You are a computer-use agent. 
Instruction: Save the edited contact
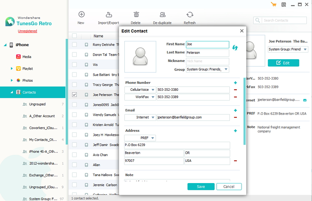click(201, 187)
